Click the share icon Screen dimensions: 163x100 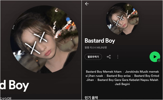coord(109,57)
